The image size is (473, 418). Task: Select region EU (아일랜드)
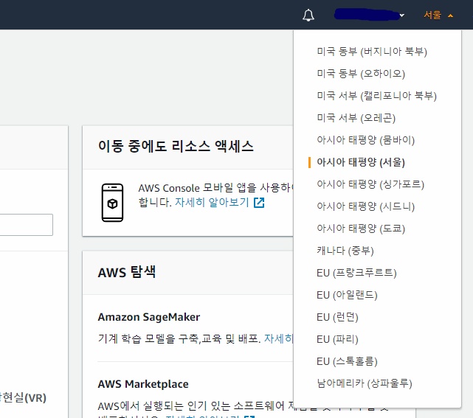[x=347, y=295]
